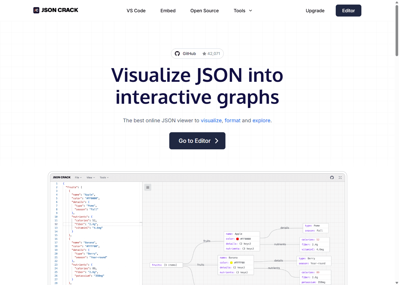Click the 42,071 star count

[x=214, y=54]
